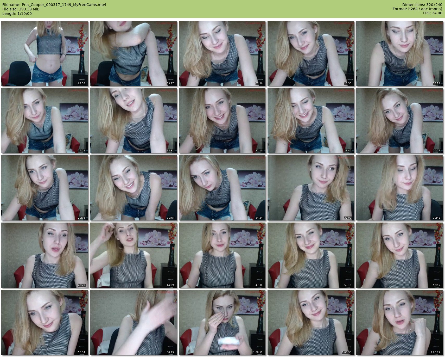Click the thumbnail at 07:56
This screenshot has height=357, width=445.
click(222, 53)
